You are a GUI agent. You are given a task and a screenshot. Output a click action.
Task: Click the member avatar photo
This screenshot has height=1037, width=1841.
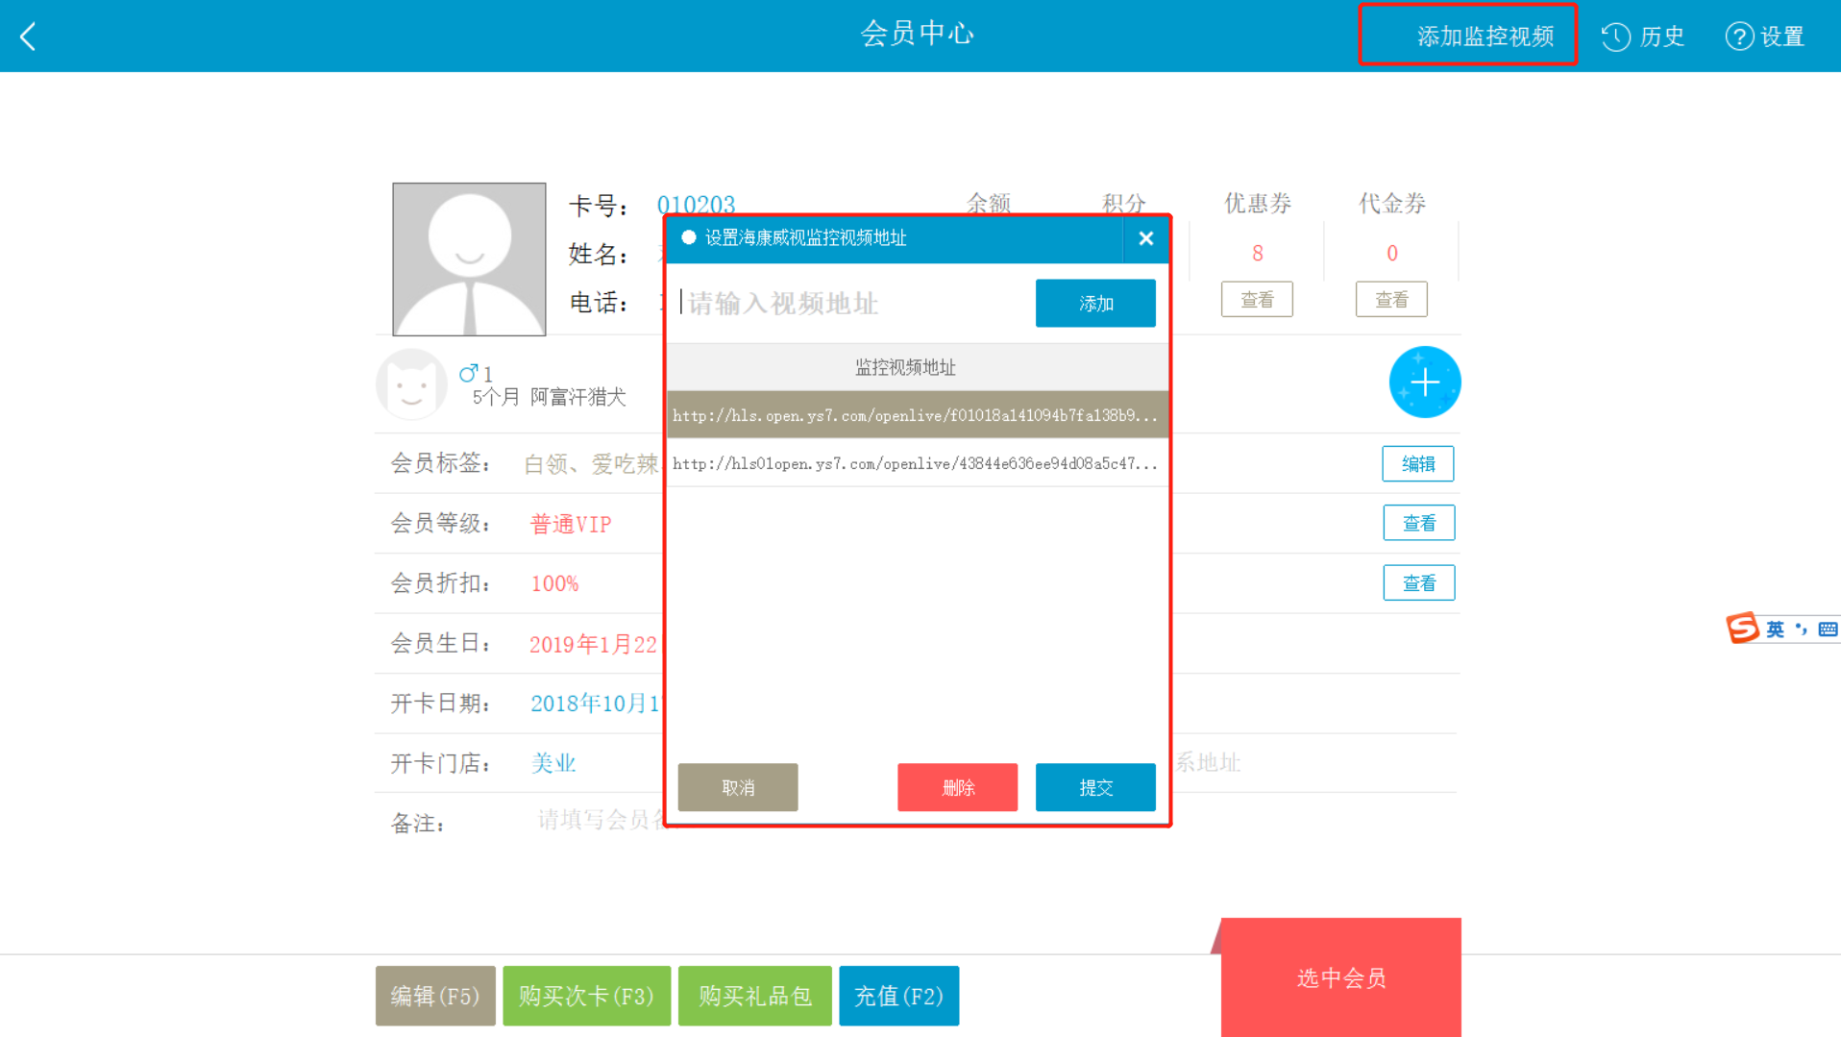tap(469, 259)
